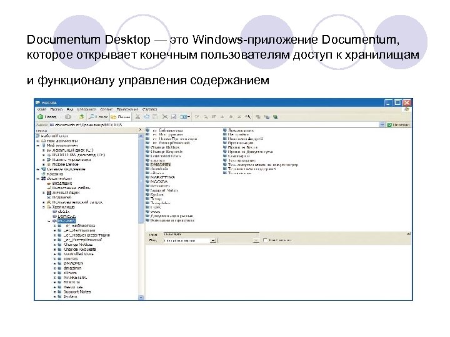This screenshot has width=450, height=337.
Task: Click the Paste icon in toolbar
Action: 155,117
